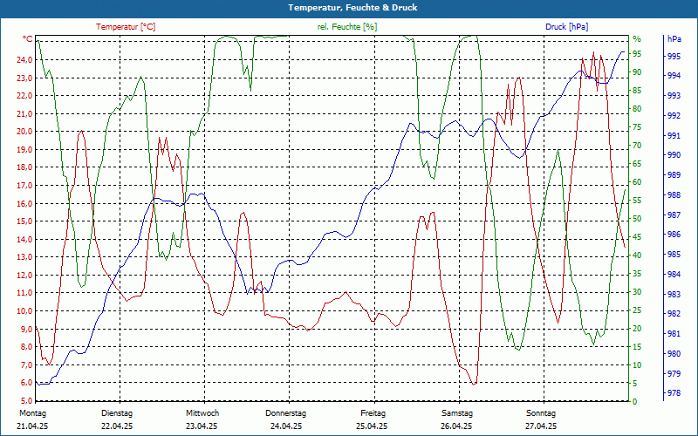The height and width of the screenshot is (436, 698).
Task: Click '50' on the green humidity axis
Action: [637, 219]
